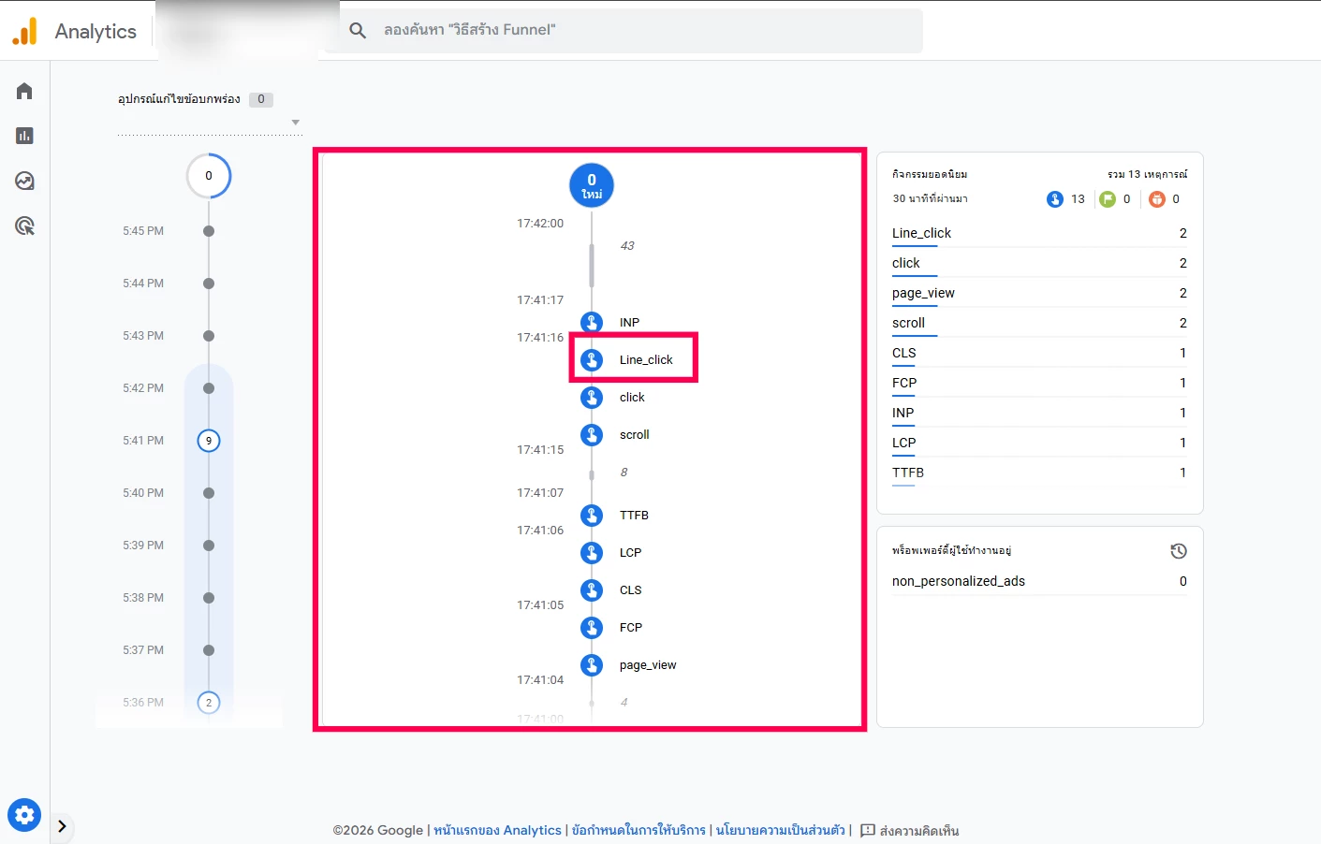The image size is (1321, 844).
Task: Open the Reports bar chart icon
Action: 24,136
